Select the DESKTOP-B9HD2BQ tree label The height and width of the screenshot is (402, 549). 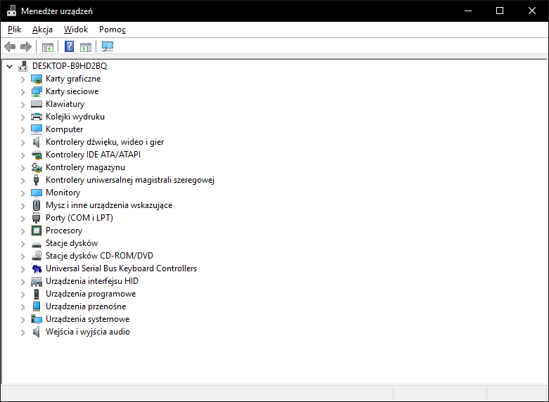(x=70, y=66)
